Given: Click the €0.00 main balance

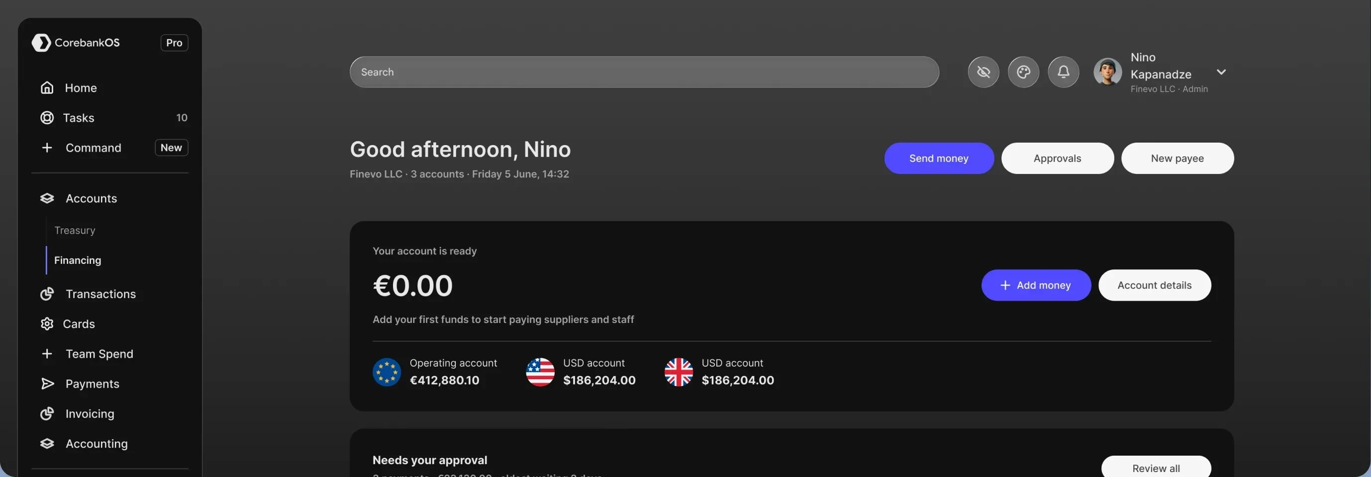Looking at the screenshot, I should click(412, 286).
